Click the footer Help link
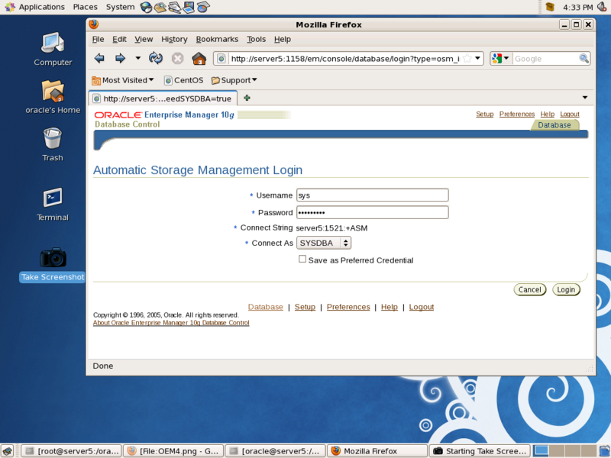 point(390,307)
